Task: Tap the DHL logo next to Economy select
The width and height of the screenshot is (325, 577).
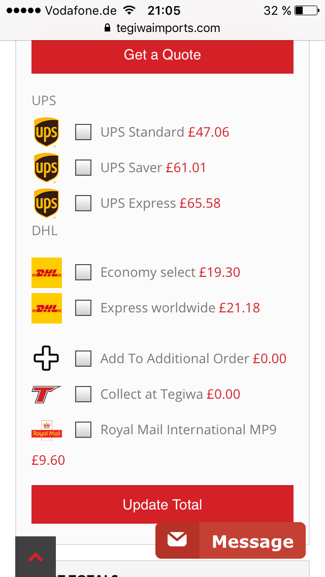Action: [x=47, y=273]
